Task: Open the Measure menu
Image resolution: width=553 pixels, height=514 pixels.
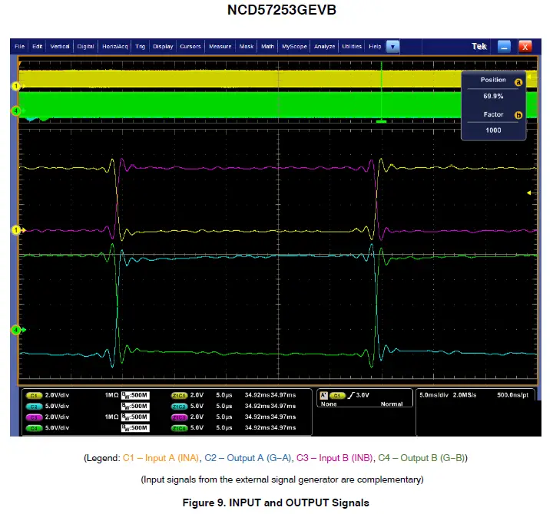Action: pyautogui.click(x=220, y=47)
